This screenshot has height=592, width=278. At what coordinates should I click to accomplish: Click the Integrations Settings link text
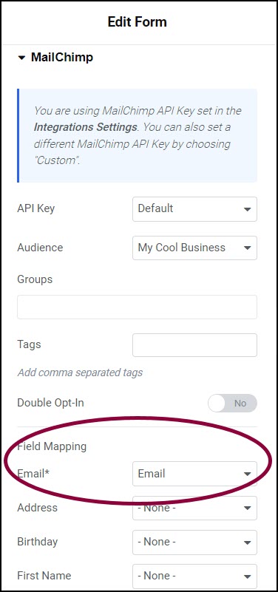(85, 127)
